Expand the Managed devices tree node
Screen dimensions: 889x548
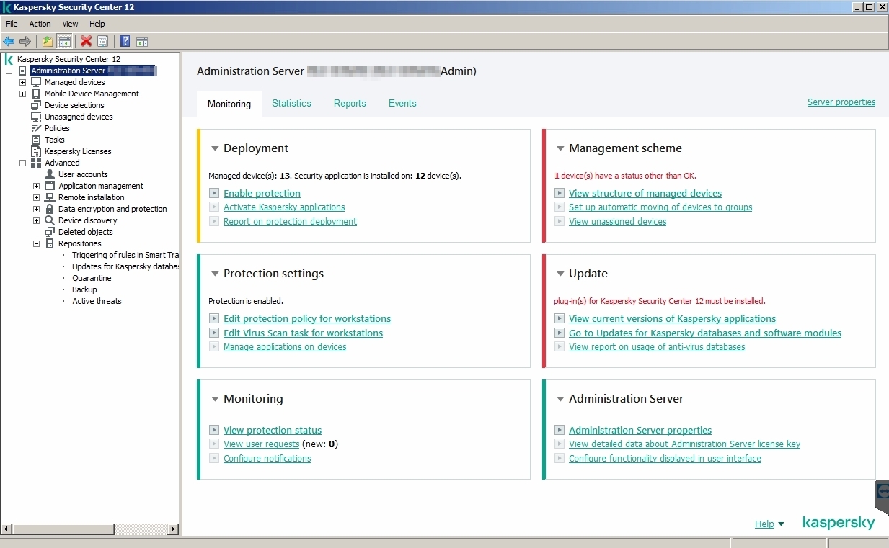tap(22, 82)
